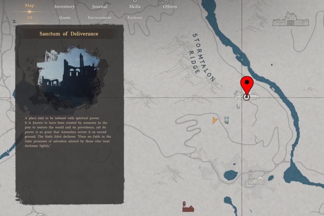Select the grey chapel settlement icon
This screenshot has height=216, width=324.
[255, 178]
